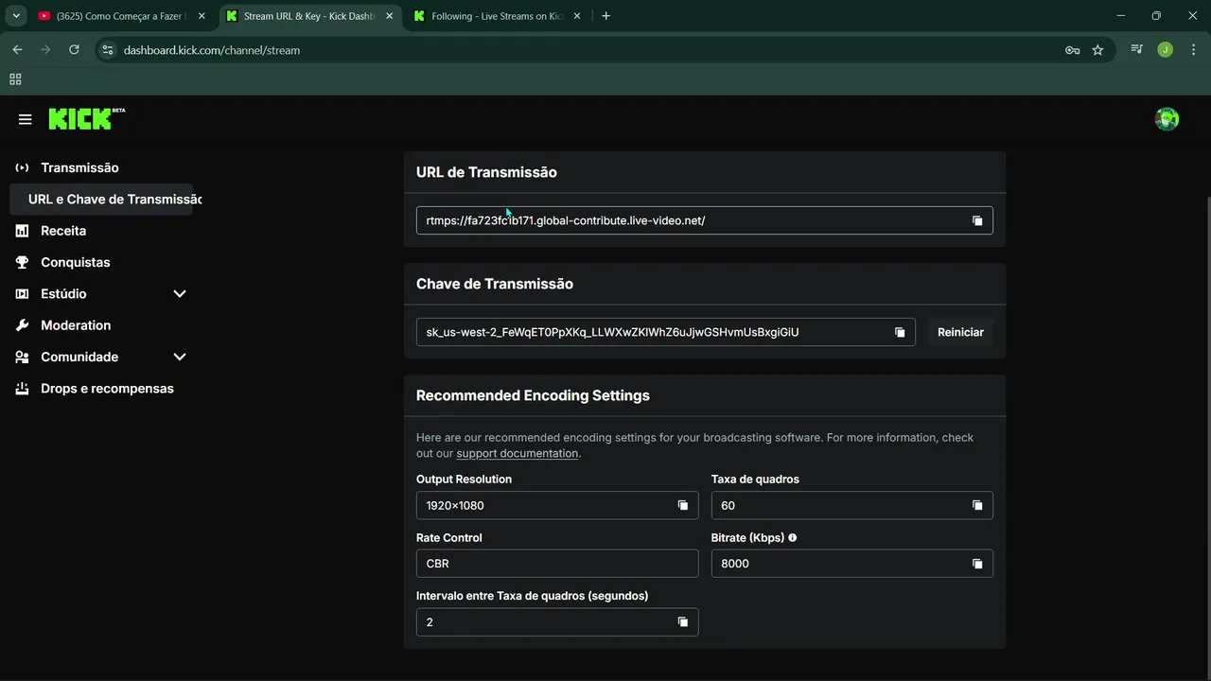The image size is (1211, 681).
Task: Click the Bitrate info icon
Action: tap(793, 537)
